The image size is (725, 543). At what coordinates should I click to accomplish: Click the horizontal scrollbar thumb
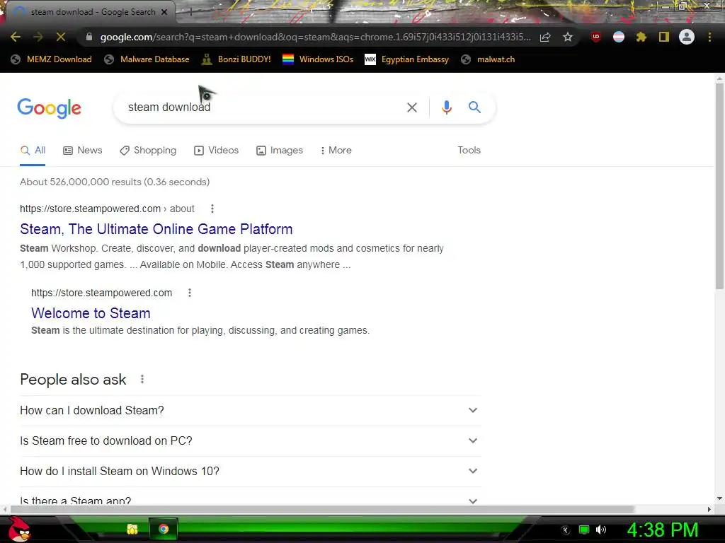(322, 509)
